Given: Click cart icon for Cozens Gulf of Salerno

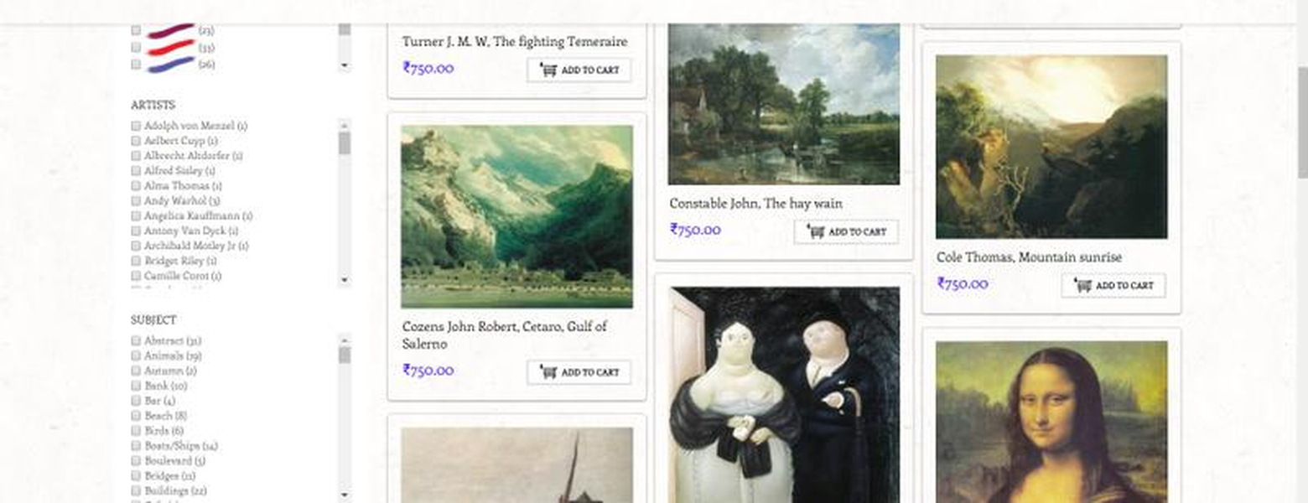Looking at the screenshot, I should tap(549, 372).
